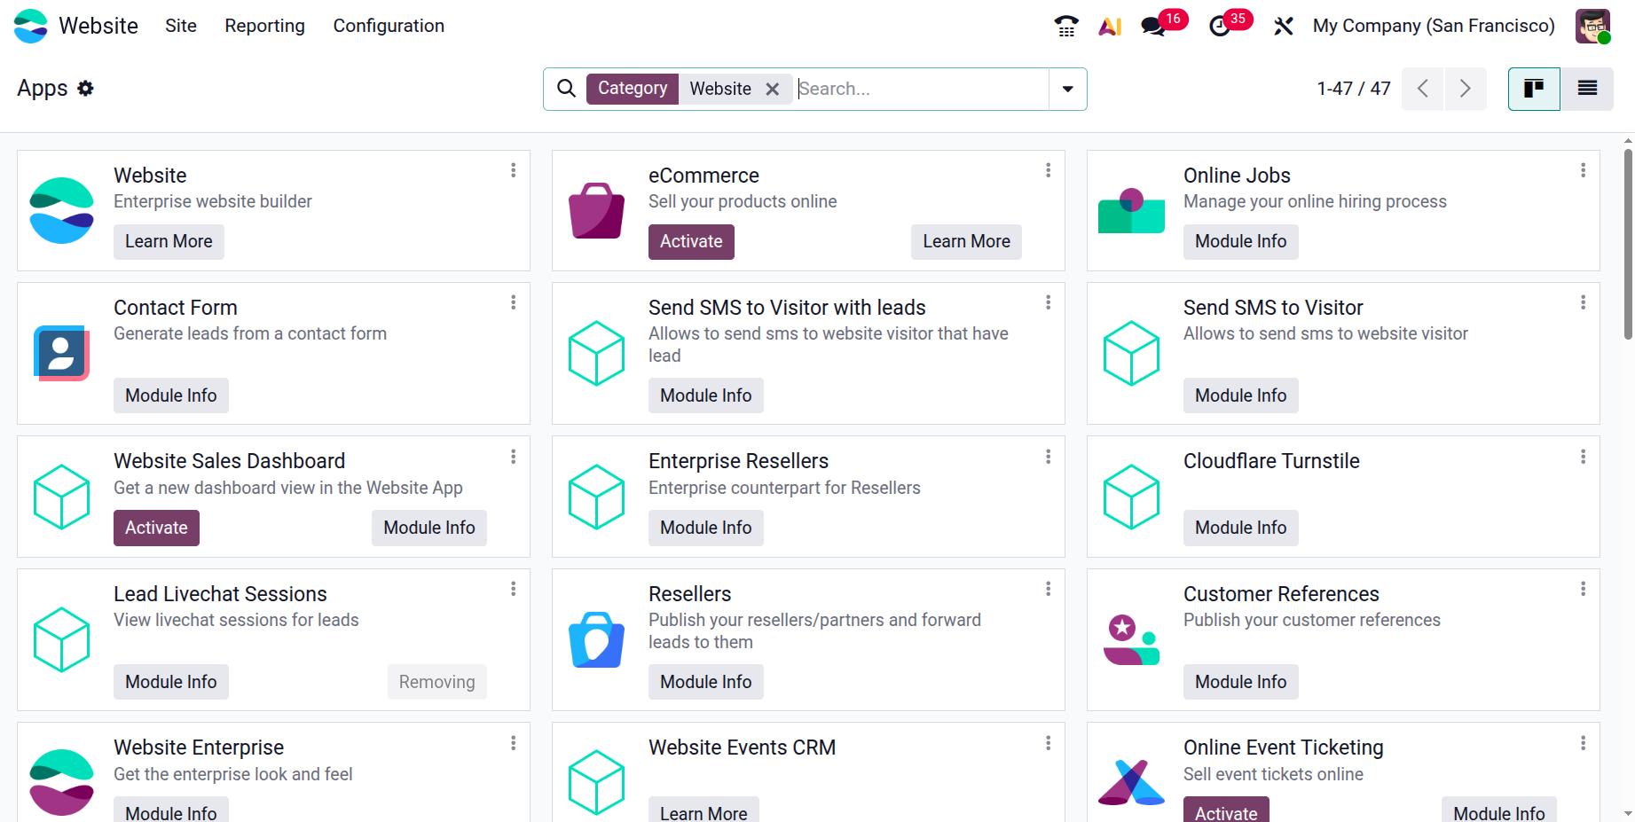This screenshot has height=822, width=1635.
Task: Open Module Info for Online Jobs
Action: [1240, 241]
